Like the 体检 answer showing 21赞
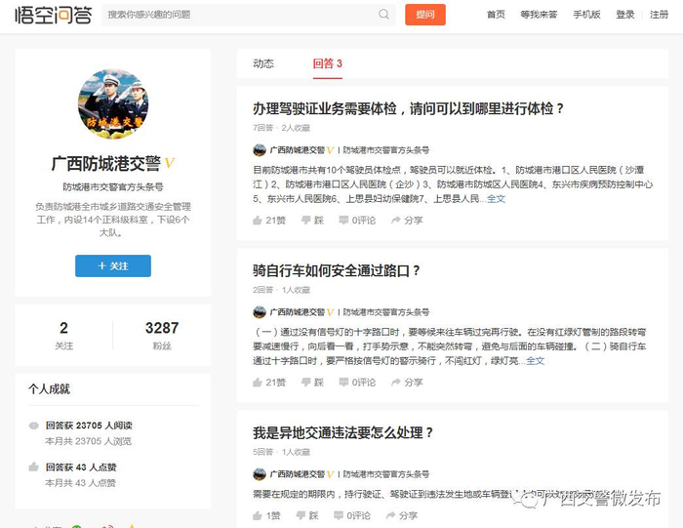683x528 pixels. (x=269, y=221)
